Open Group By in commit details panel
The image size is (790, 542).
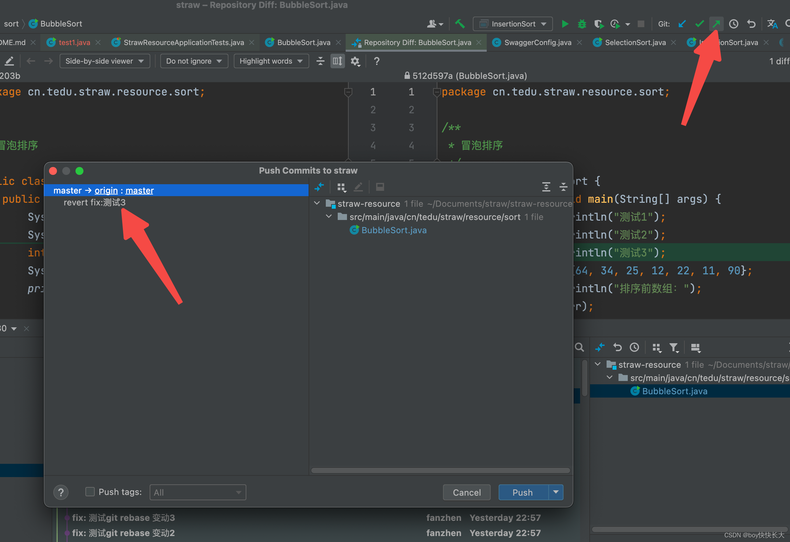(657, 348)
